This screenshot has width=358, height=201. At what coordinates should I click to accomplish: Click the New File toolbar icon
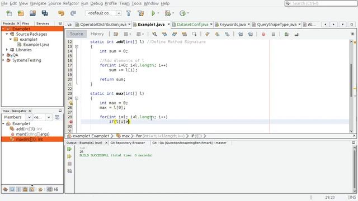point(9,13)
